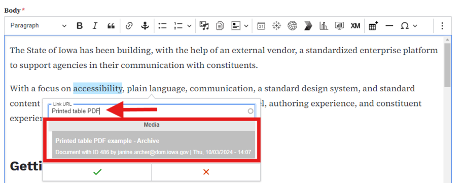This screenshot has width=464, height=183.
Task: Click the scrollbar up arrow
Action: tap(447, 40)
